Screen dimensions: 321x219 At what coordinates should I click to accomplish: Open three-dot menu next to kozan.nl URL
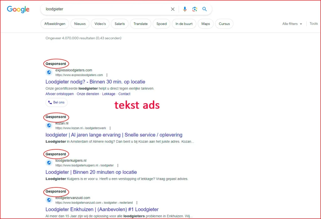pyautogui.click(x=110, y=128)
